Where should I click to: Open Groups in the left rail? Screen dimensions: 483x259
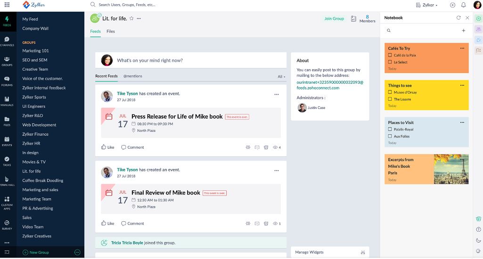pos(7,61)
